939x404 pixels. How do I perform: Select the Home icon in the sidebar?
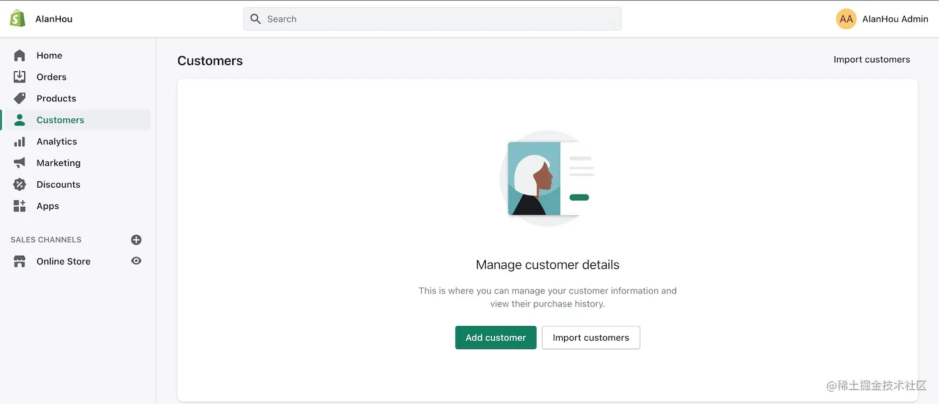(x=20, y=55)
